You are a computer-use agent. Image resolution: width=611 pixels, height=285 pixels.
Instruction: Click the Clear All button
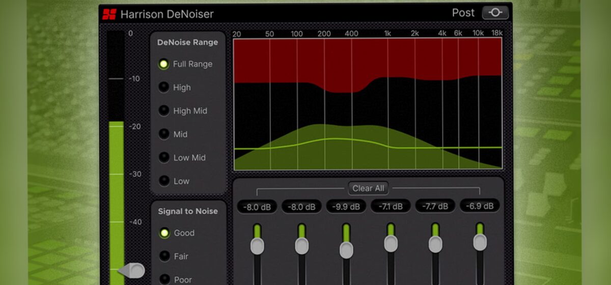368,188
